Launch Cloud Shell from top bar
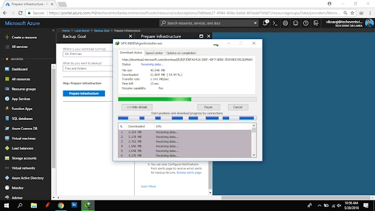The width and height of the screenshot is (375, 211). pyautogui.click(x=275, y=23)
